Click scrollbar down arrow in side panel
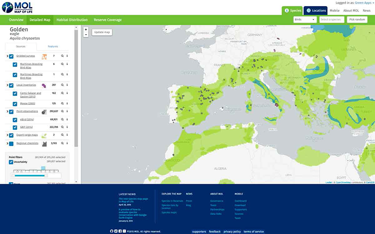This screenshot has width=375, height=234. 76,182
